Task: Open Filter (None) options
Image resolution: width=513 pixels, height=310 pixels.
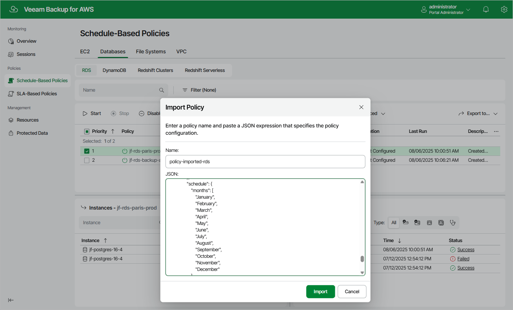Action: (x=199, y=90)
